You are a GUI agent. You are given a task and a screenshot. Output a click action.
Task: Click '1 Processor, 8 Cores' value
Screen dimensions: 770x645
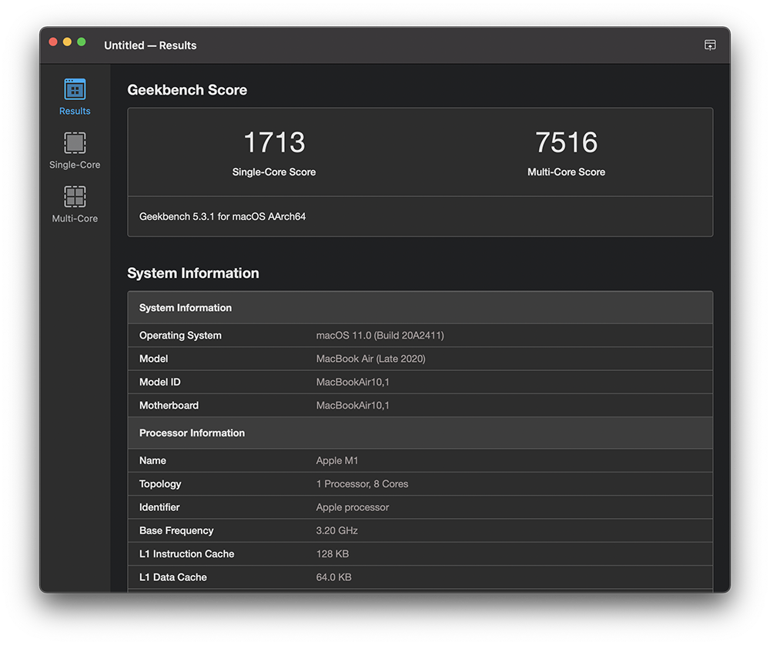362,484
